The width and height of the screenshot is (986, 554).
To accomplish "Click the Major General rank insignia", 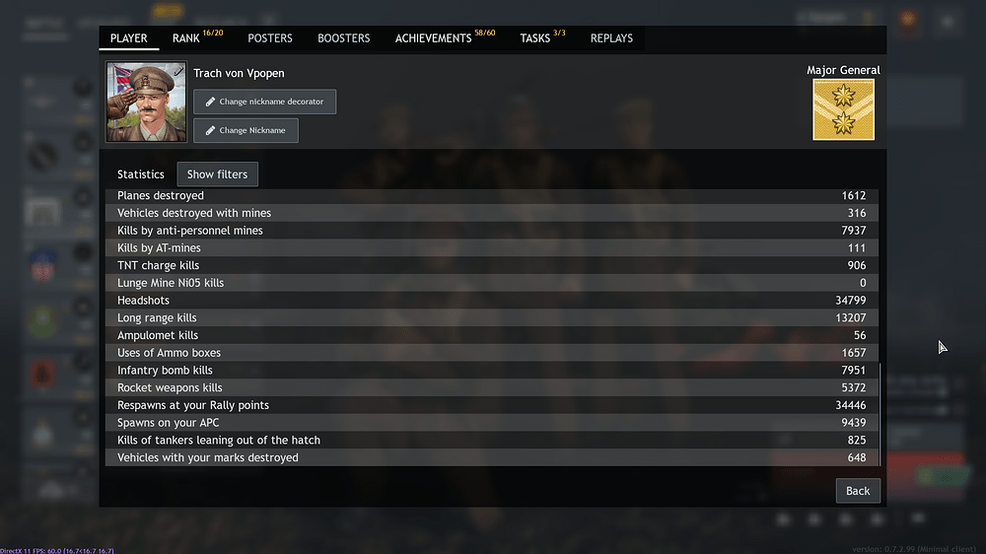I will point(843,109).
